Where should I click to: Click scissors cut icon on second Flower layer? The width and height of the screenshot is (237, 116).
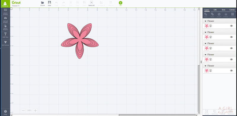(211, 37)
